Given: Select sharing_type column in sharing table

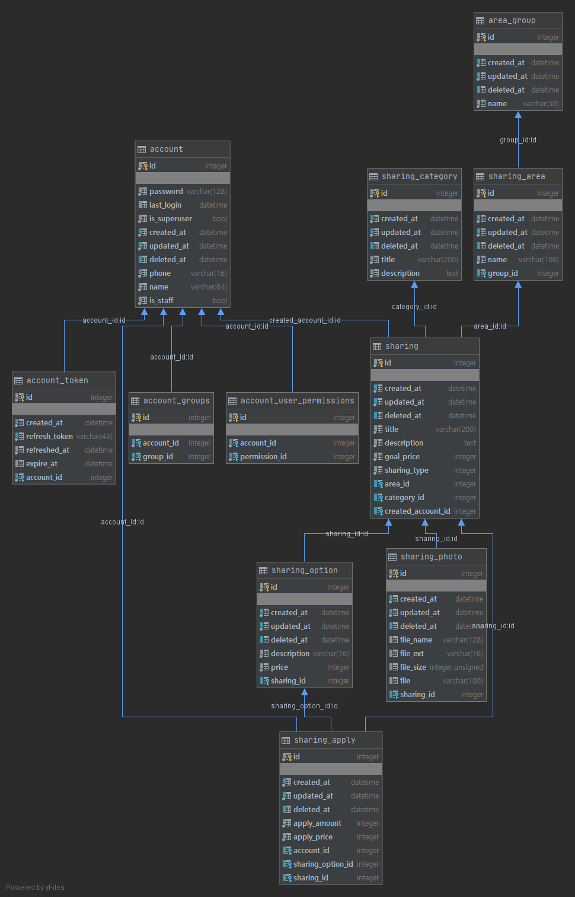Looking at the screenshot, I should (425, 470).
